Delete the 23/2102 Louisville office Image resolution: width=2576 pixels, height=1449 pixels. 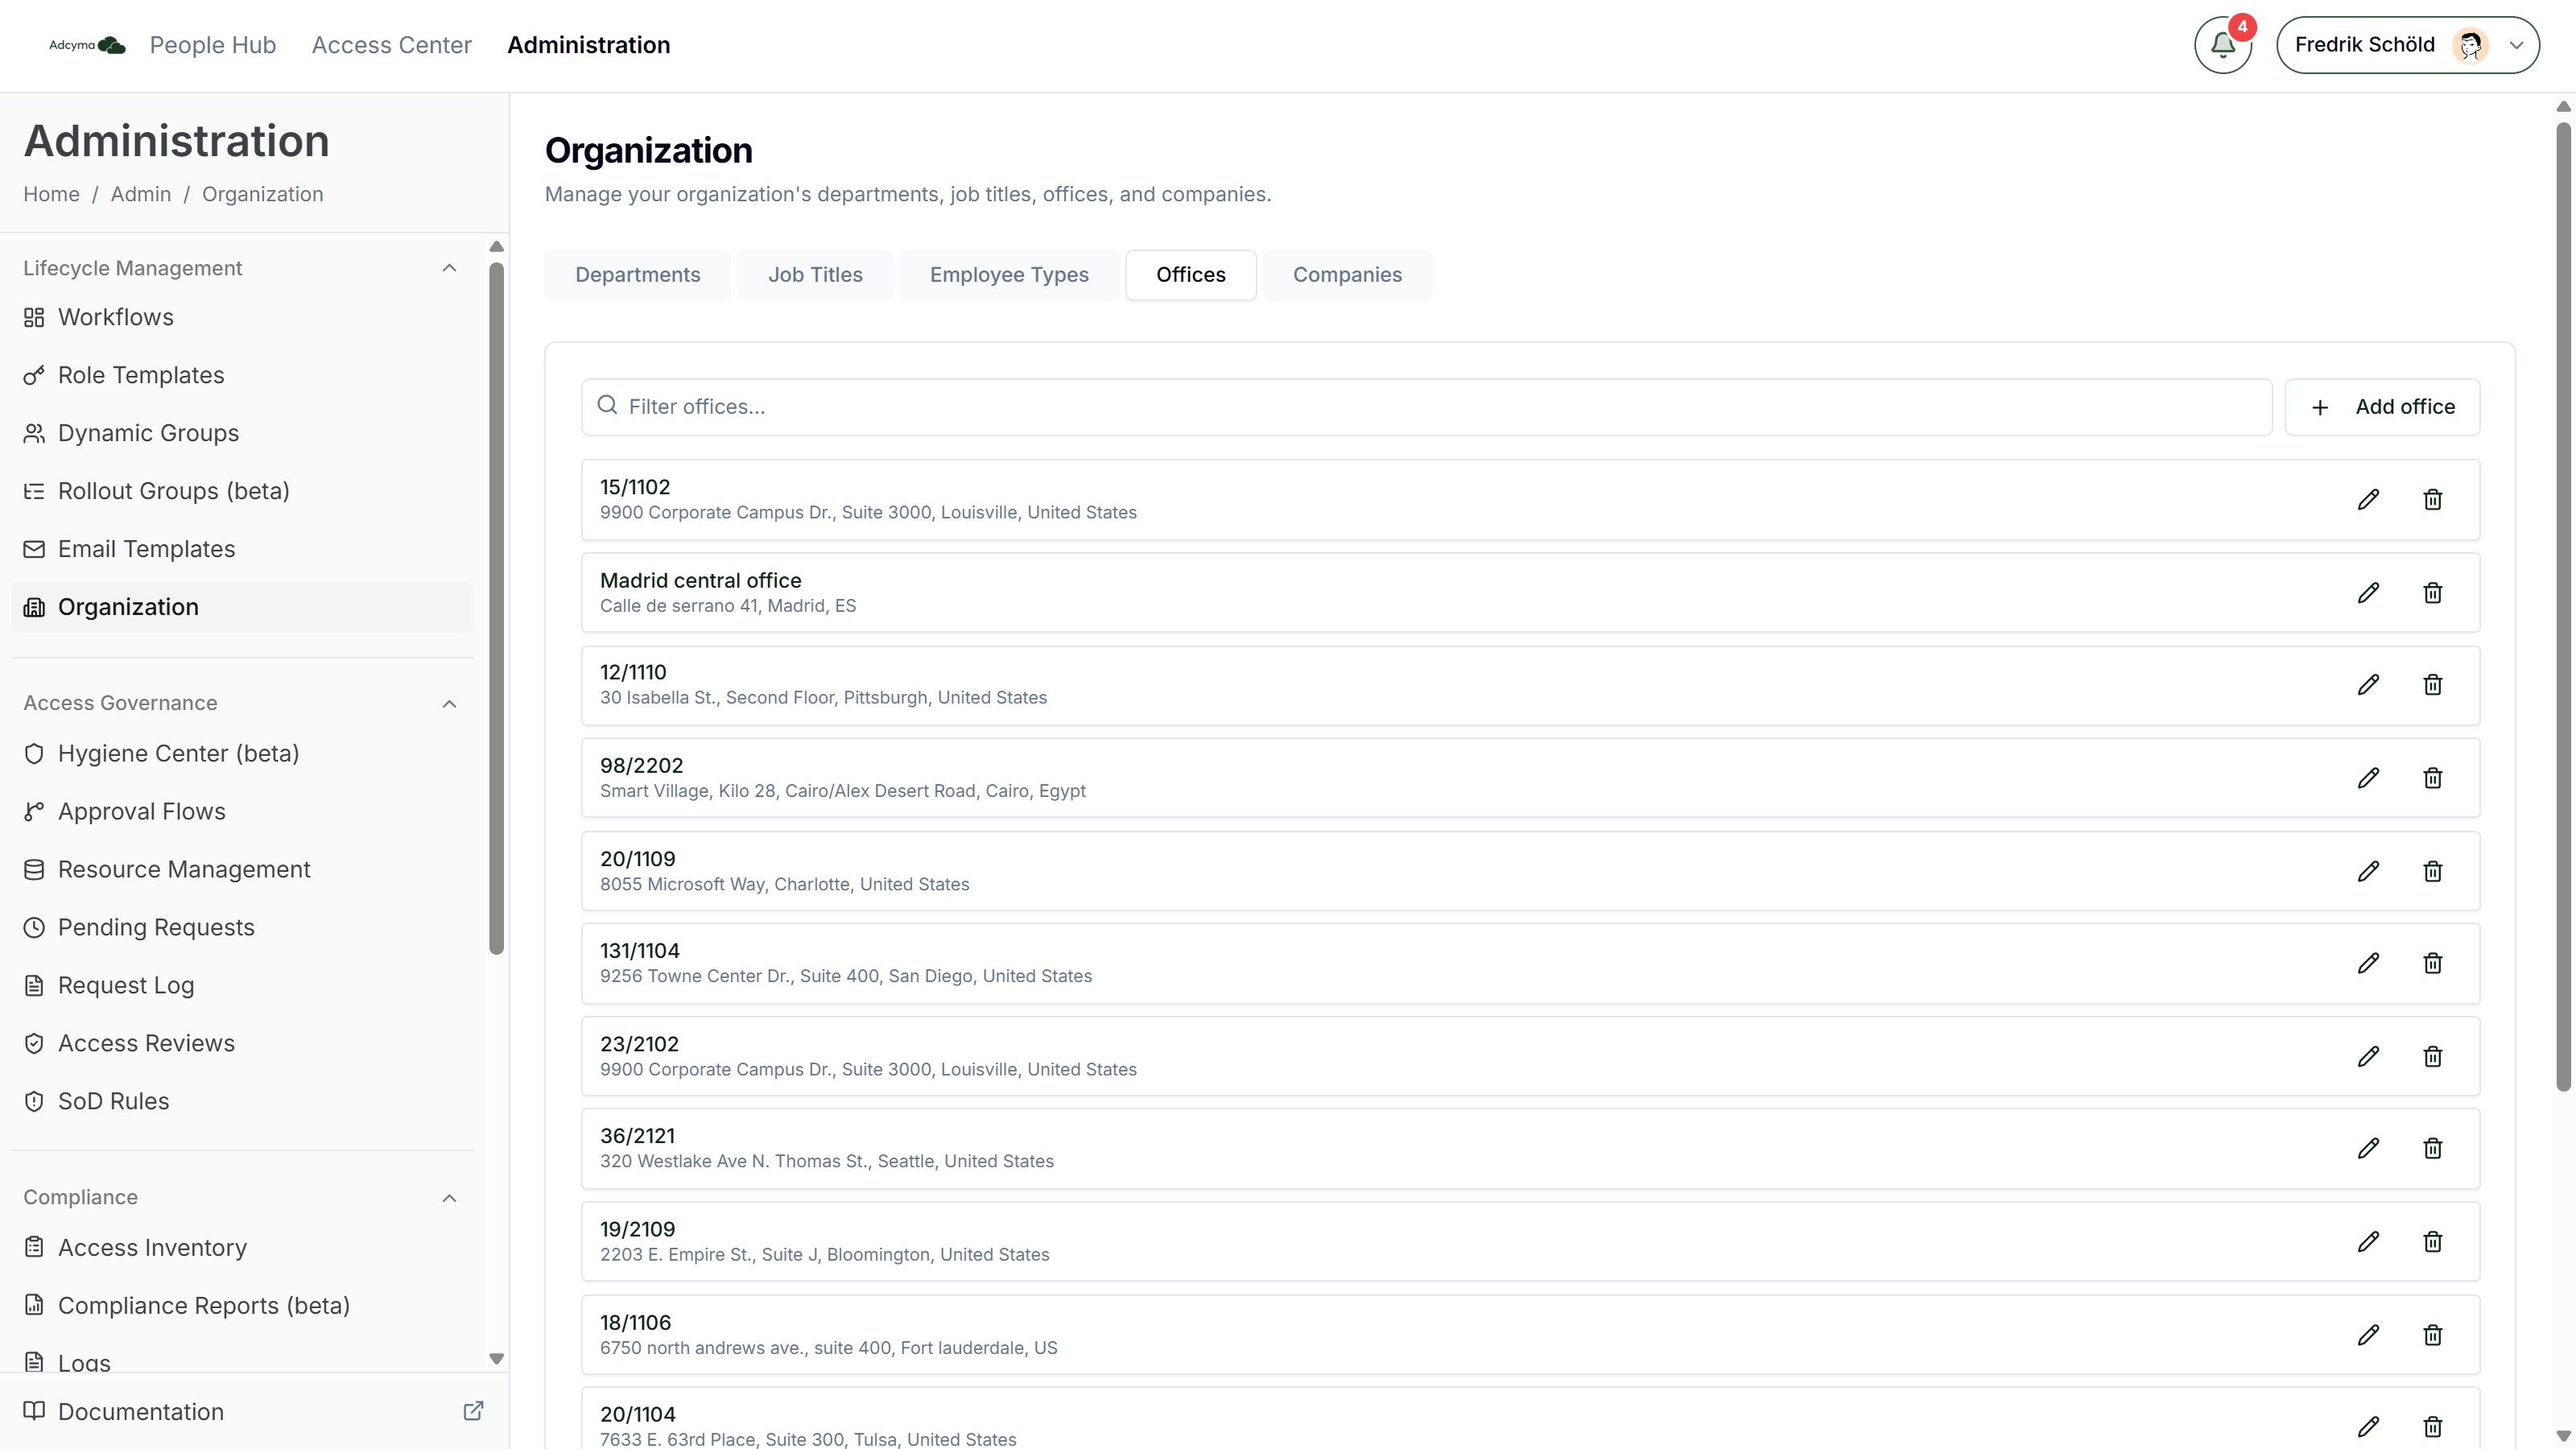pyautogui.click(x=2433, y=1056)
